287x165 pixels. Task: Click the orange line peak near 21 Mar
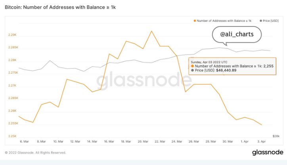(x=151, y=31)
